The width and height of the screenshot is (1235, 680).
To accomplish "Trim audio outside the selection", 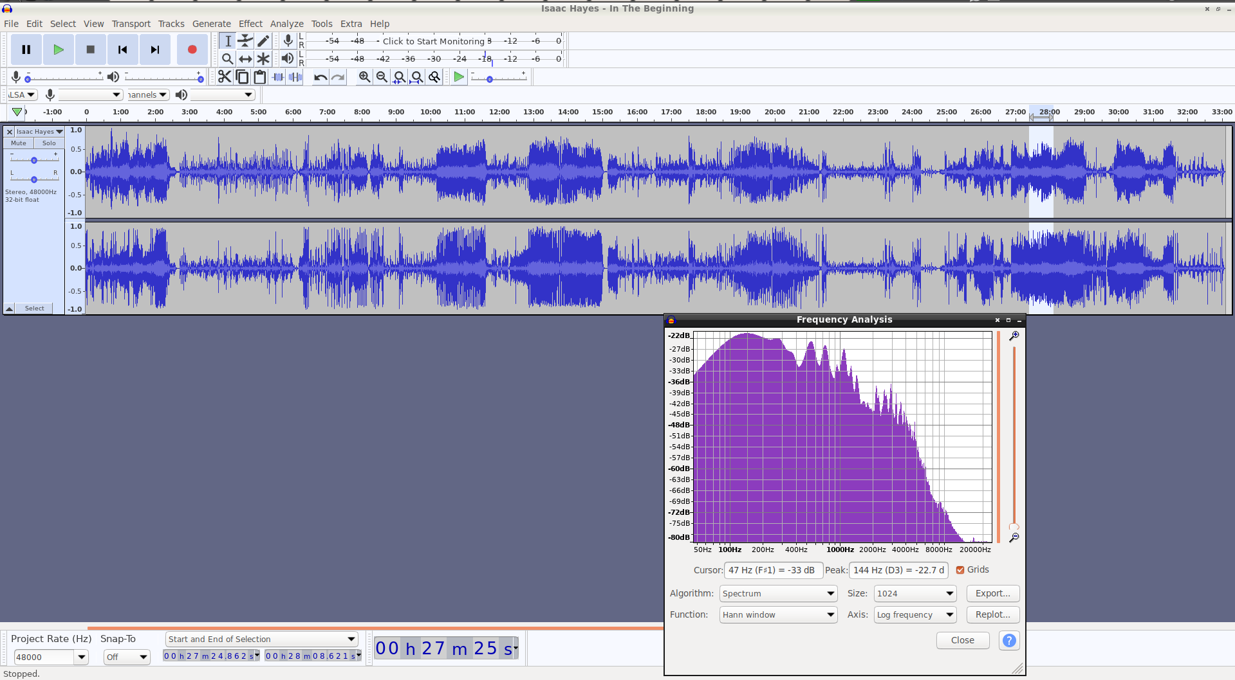I will 278,77.
